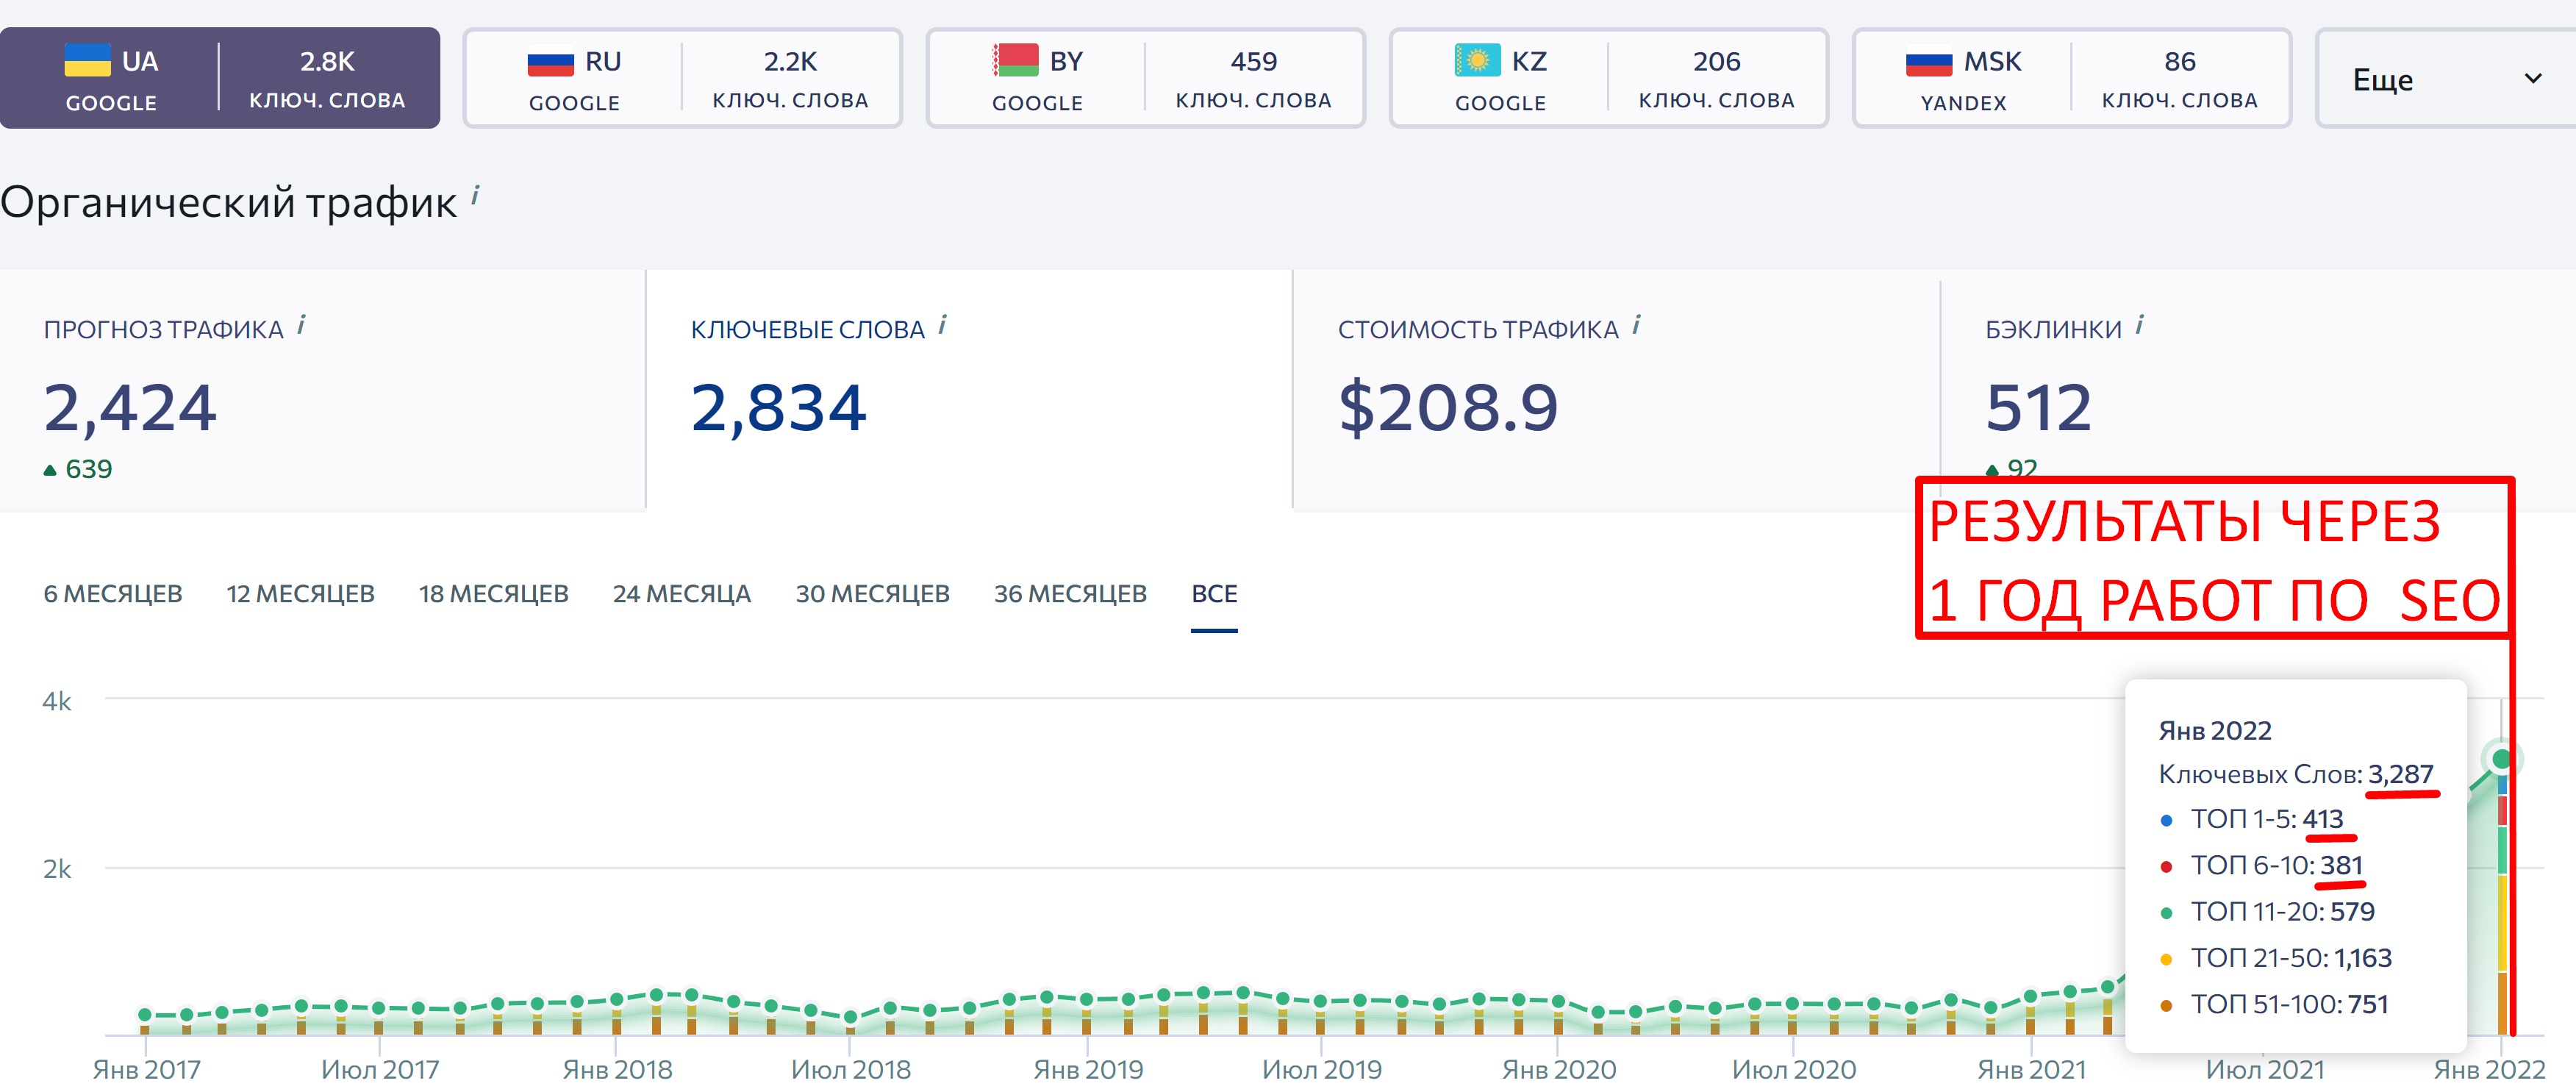Image resolution: width=2576 pixels, height=1089 pixels.
Task: Select the UA Google 2.8K tab
Action: tap(220, 78)
